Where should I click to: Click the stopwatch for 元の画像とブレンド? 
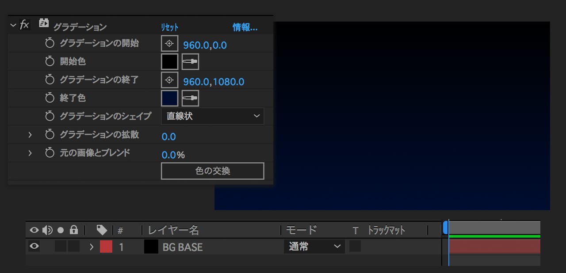(50, 153)
